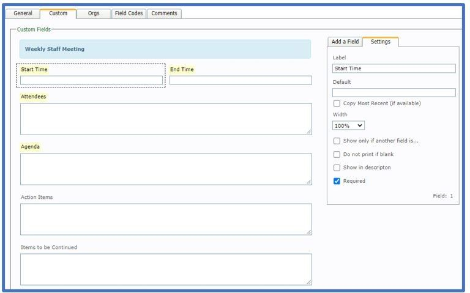This screenshot has height=293, width=470.
Task: Click the Action Items resize handle
Action: (x=309, y=232)
